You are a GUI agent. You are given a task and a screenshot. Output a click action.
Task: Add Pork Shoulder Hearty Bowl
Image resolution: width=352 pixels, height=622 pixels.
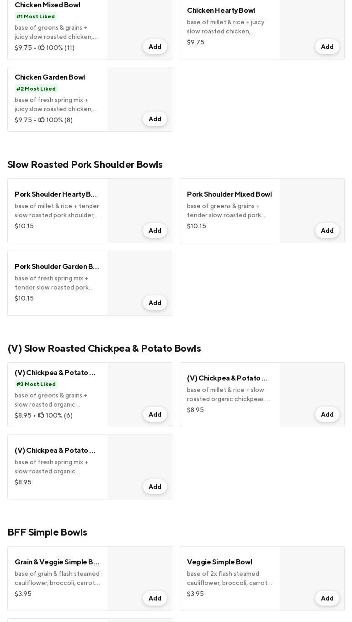155,231
